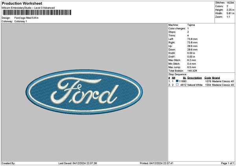Click stitch count '4612' in stop 2
Screen dimensions: 236x166
coord(183,85)
